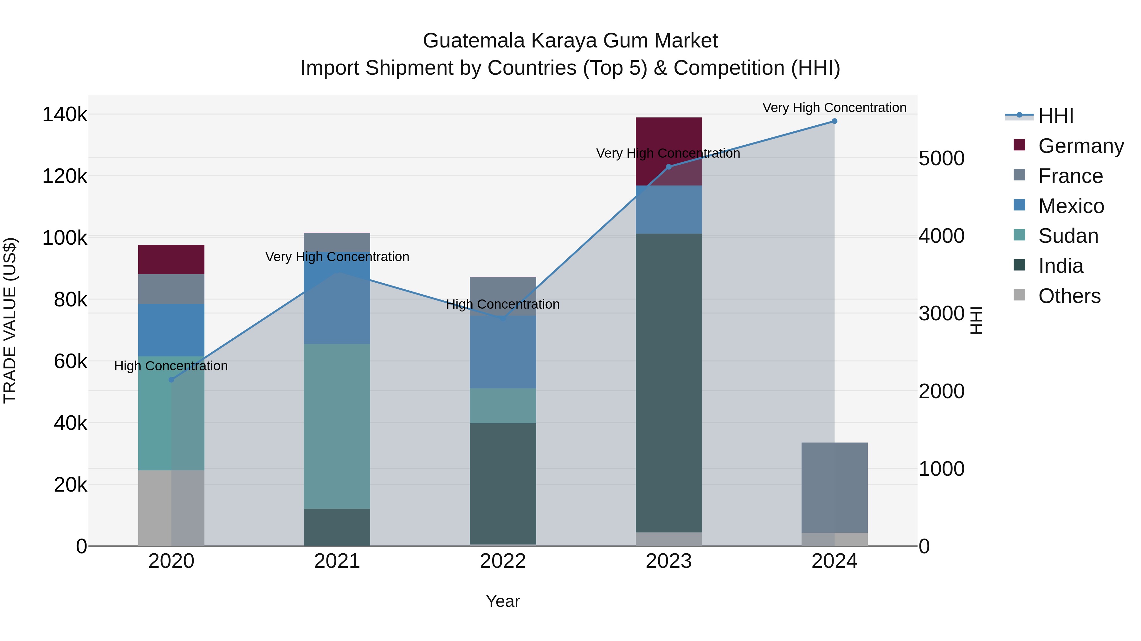Image resolution: width=1141 pixels, height=641 pixels.
Task: Click the 140k y-axis tick label
Action: pos(65,115)
